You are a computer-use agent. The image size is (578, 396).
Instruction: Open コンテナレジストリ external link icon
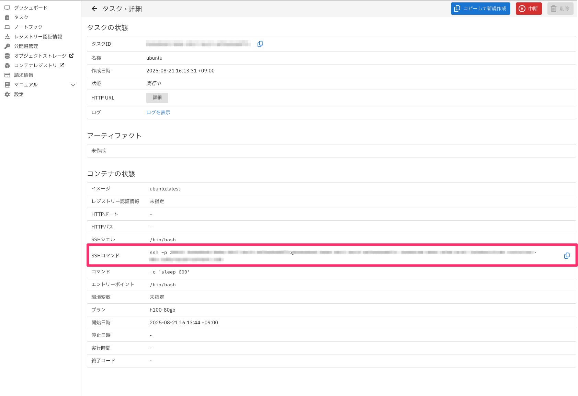[x=62, y=65]
